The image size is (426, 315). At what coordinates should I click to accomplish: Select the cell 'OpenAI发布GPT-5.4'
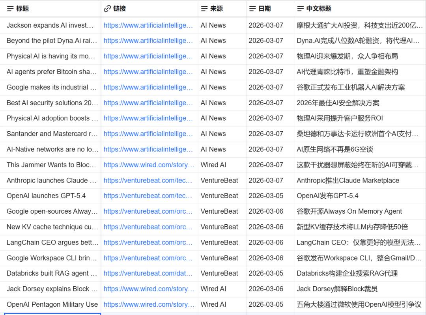pos(360,196)
